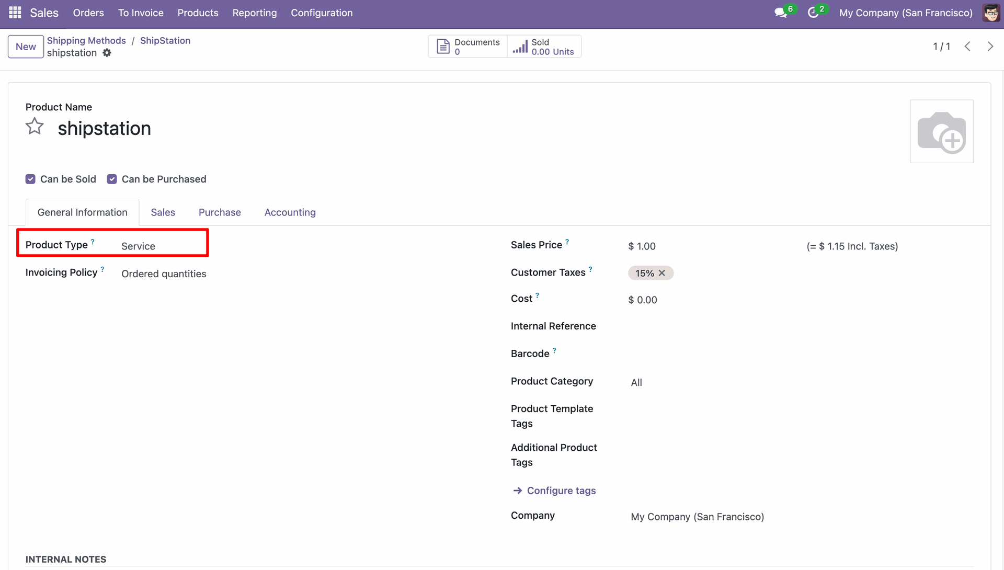Go to next record arrow
This screenshot has width=1004, height=570.
click(990, 47)
